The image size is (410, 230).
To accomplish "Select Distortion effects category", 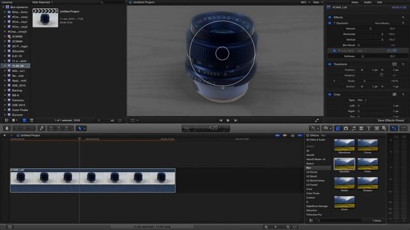I will (312, 210).
